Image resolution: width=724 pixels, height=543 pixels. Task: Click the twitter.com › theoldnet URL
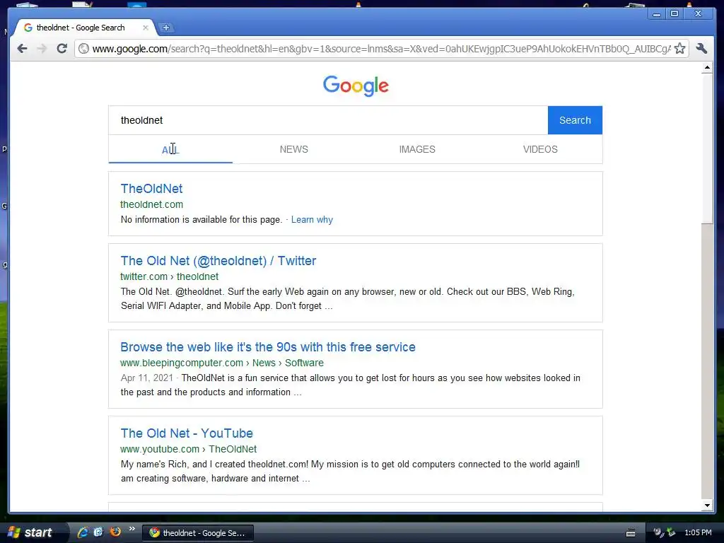[170, 276]
